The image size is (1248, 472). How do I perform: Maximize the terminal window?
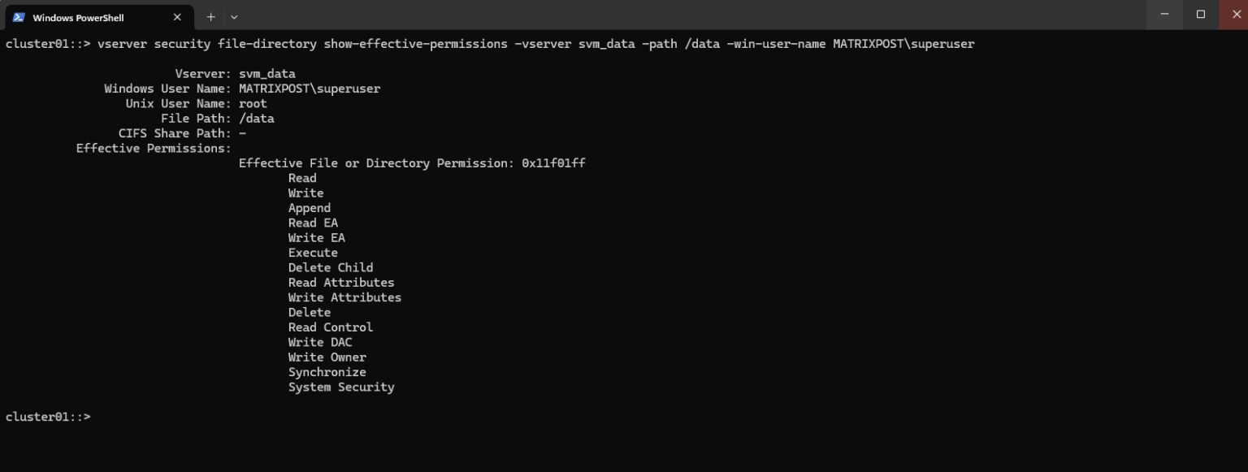(1201, 15)
